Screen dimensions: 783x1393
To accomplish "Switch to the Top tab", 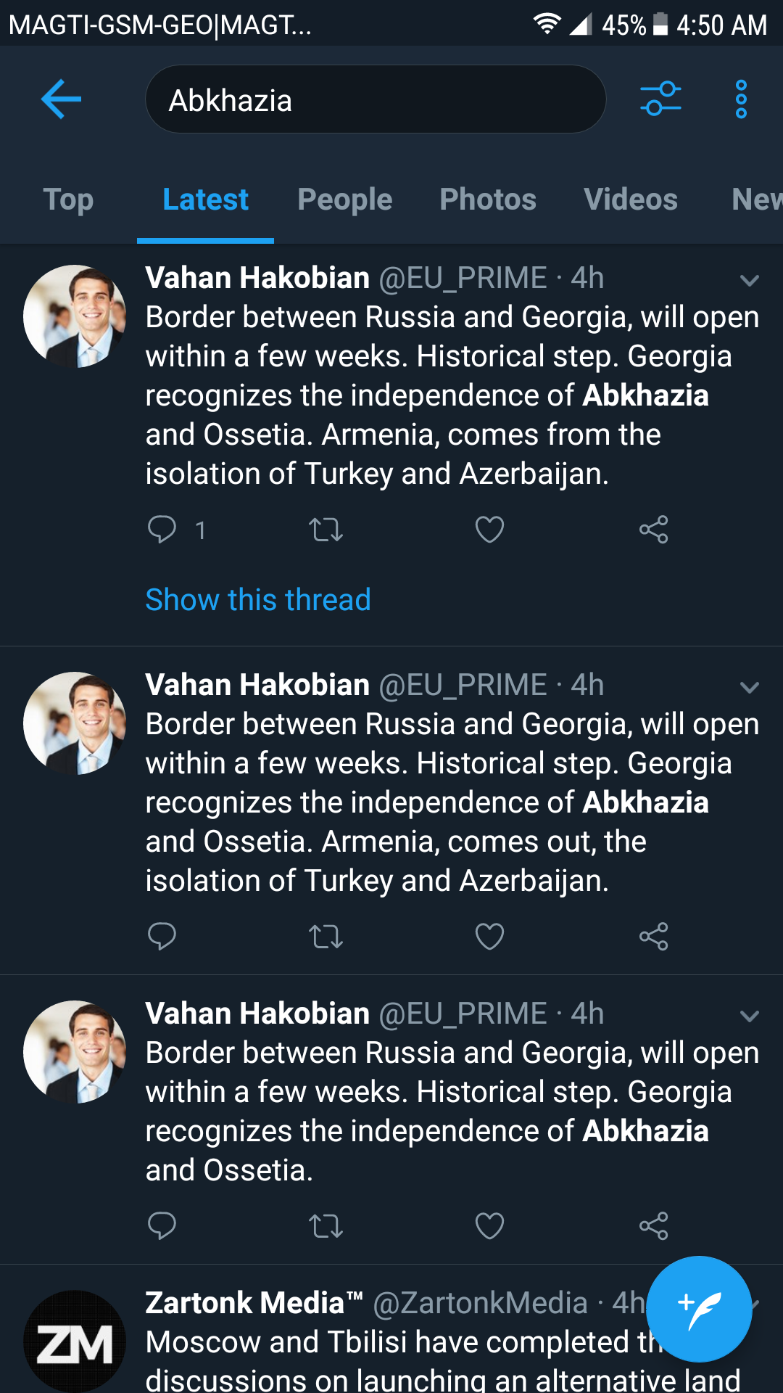I will tap(68, 200).
